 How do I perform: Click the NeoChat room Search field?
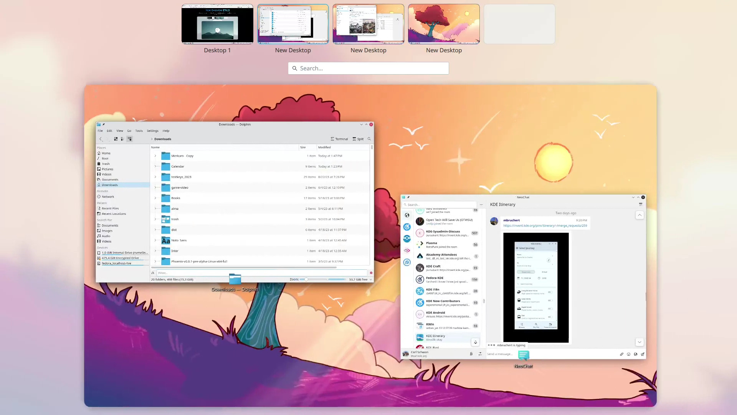439,205
